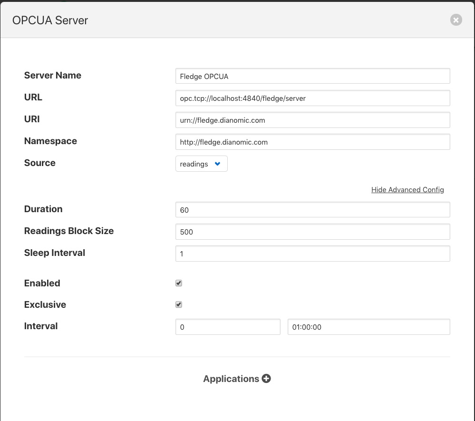The width and height of the screenshot is (475, 421).
Task: Add an application with the plus icon
Action: (x=266, y=379)
